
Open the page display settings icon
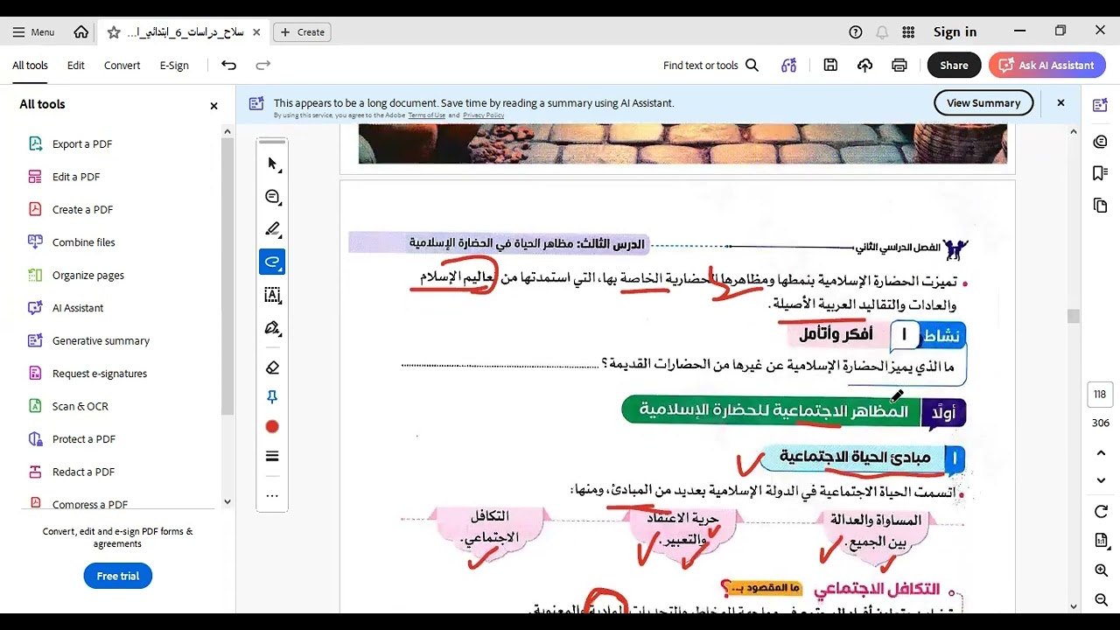click(x=1101, y=542)
